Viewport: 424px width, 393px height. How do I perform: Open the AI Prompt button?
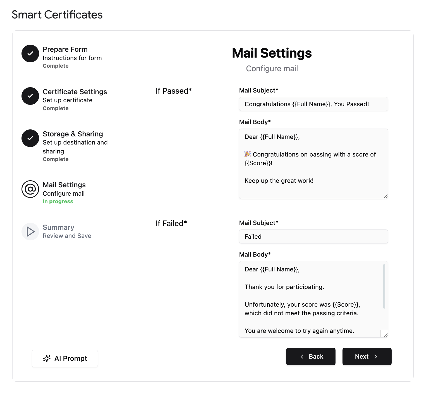pos(65,358)
